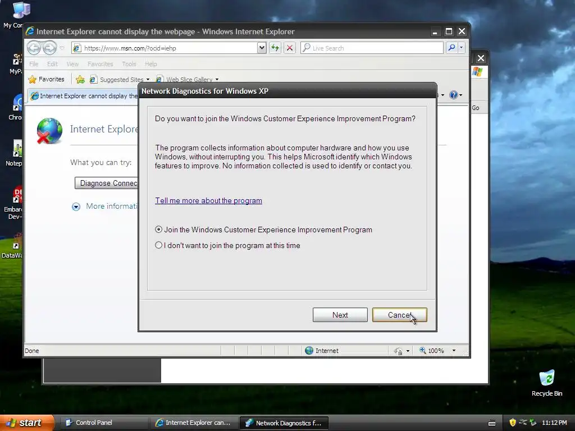Open the Recycle Bin desktop icon
Screen dimensions: 575x431
(547, 383)
